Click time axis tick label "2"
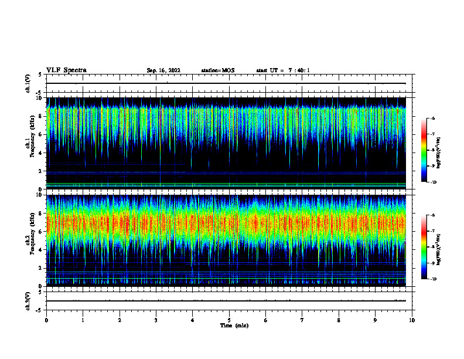The width and height of the screenshot is (464, 359). tap(120, 320)
